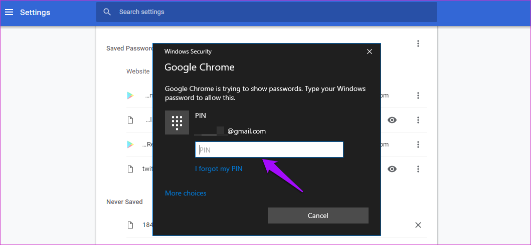Image resolution: width=531 pixels, height=245 pixels.
Task: Cancel the Windows Security prompt
Action: point(318,215)
